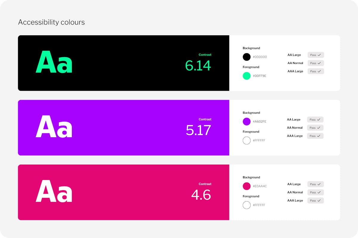Screen dimensions: 358x238
Task: Click AAA Large Pass badge in black card
Action: click(316, 71)
